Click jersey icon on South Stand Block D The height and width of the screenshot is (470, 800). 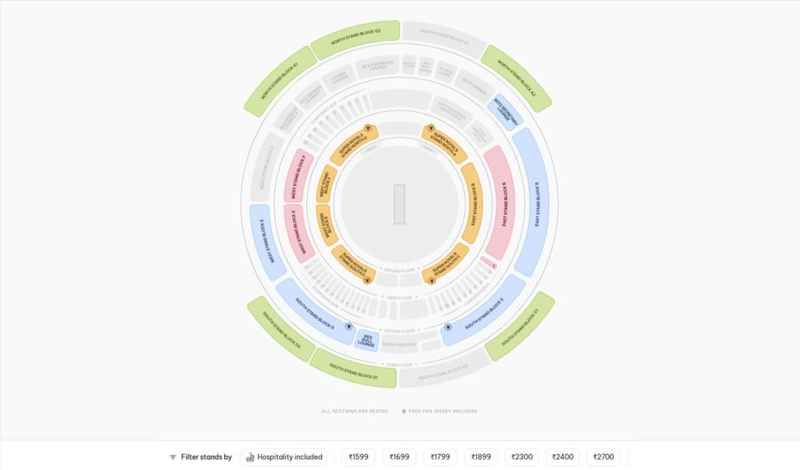(x=349, y=327)
